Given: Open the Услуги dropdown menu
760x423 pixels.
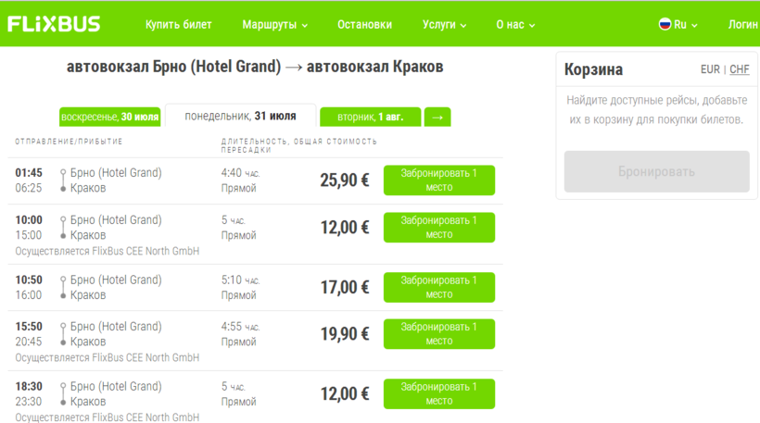Looking at the screenshot, I should coord(444,25).
